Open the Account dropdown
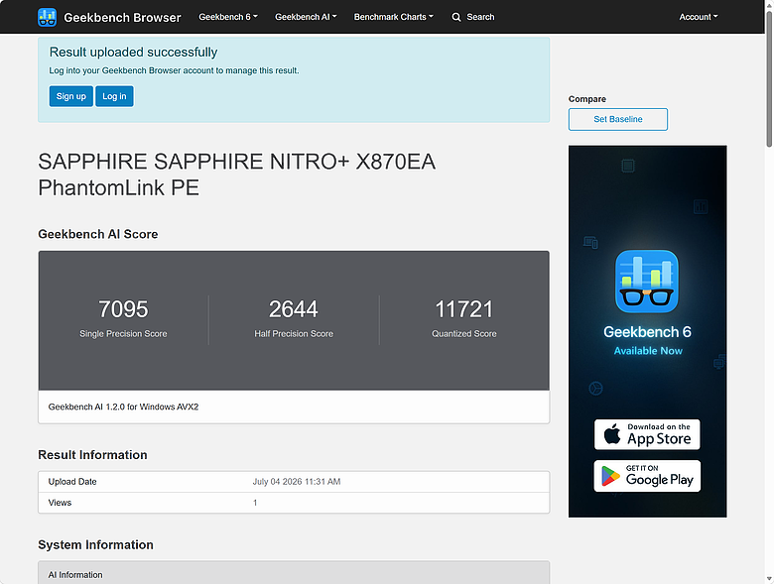Screen dimensions: 774x584 point(698,17)
